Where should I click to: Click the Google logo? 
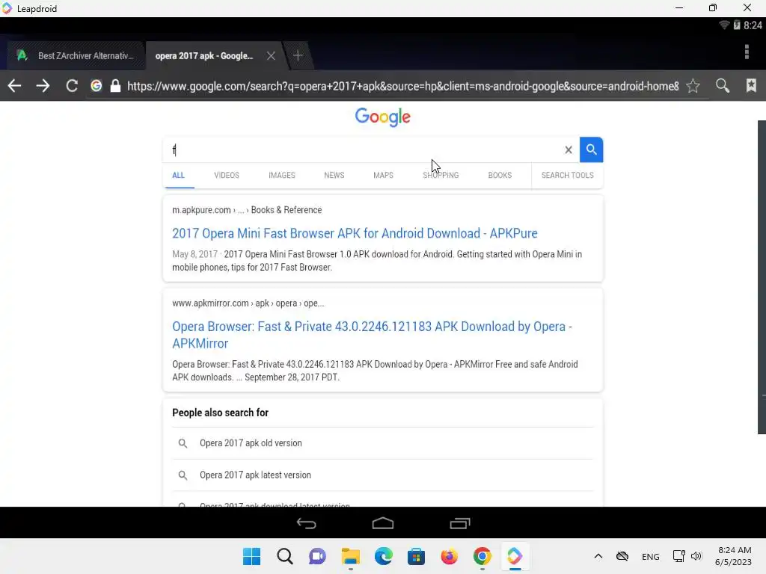pos(382,117)
